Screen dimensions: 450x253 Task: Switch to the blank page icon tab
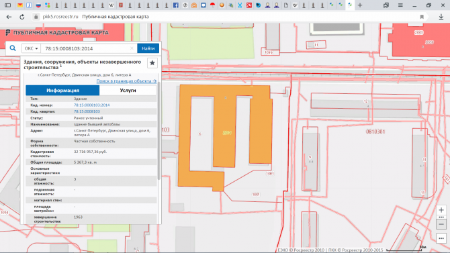[x=286, y=5]
